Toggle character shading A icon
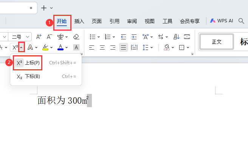Screen dimensions: 248x151 point(76,47)
